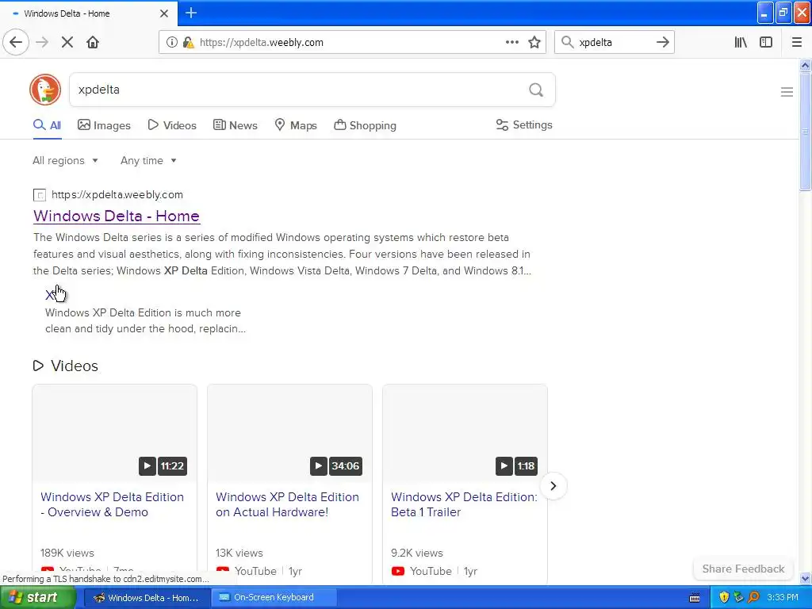Open Windows XP Delta Edition Overview & Demo

click(x=112, y=504)
